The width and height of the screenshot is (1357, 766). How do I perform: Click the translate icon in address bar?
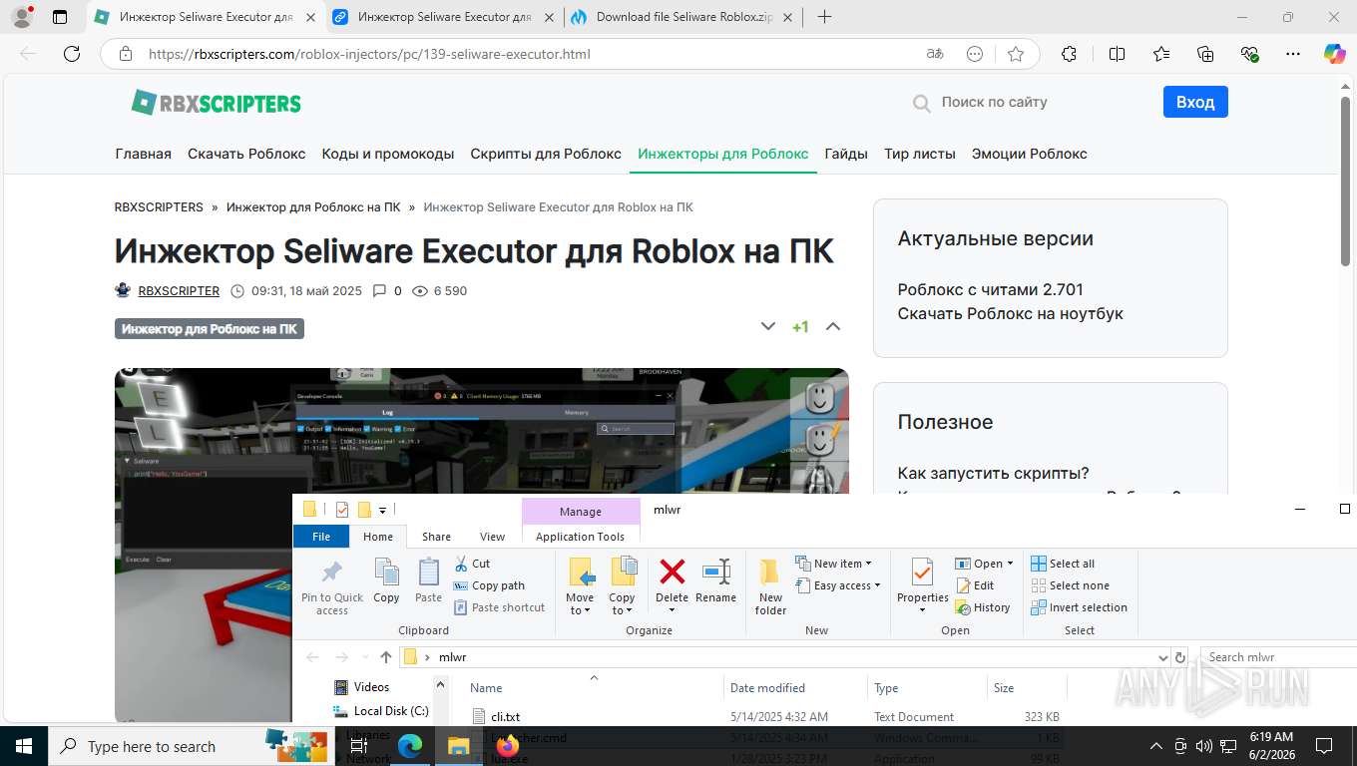tap(935, 54)
